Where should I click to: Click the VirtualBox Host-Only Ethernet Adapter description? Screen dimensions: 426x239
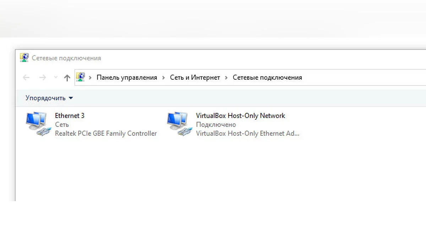[247, 133]
